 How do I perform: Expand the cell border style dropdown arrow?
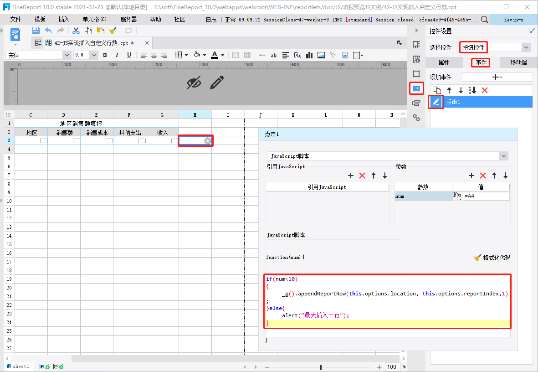[x=186, y=55]
